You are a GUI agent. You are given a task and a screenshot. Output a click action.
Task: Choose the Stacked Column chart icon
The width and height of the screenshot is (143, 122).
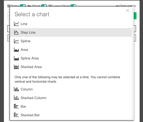[x=16, y=98]
